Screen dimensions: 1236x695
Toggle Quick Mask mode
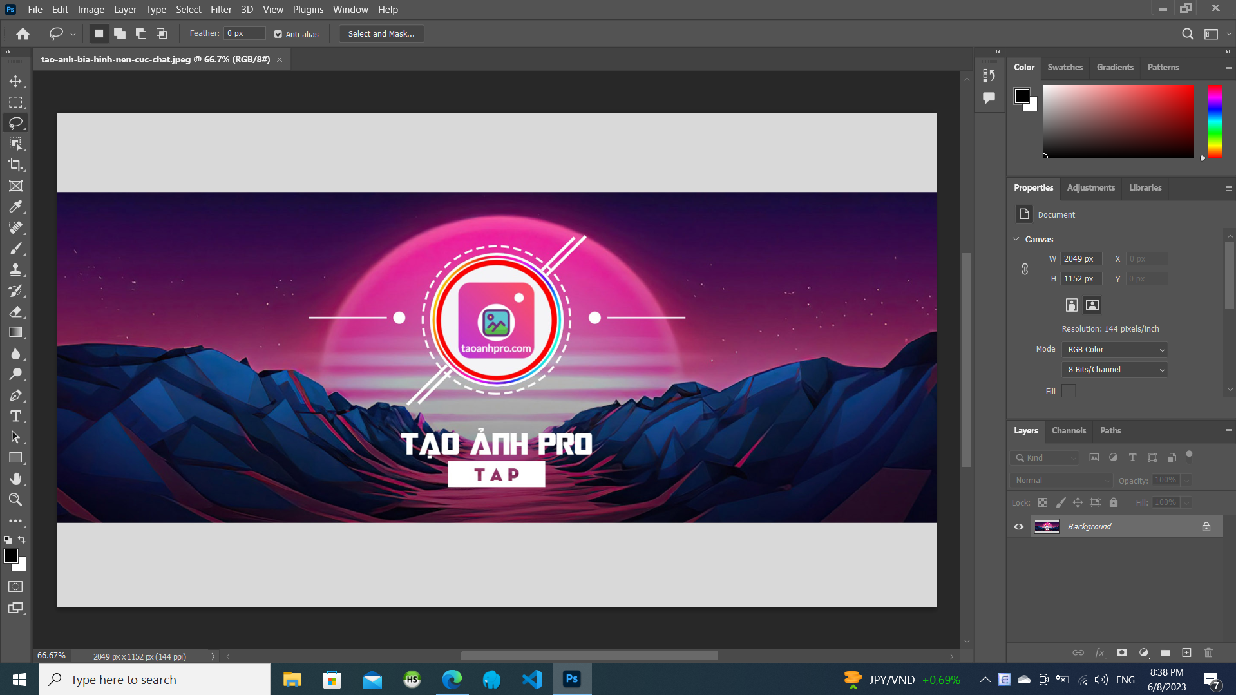[x=15, y=587]
